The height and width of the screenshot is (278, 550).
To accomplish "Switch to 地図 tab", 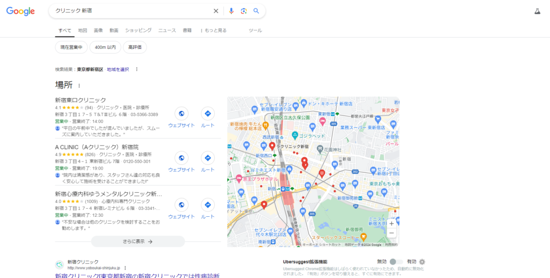I will tap(82, 31).
